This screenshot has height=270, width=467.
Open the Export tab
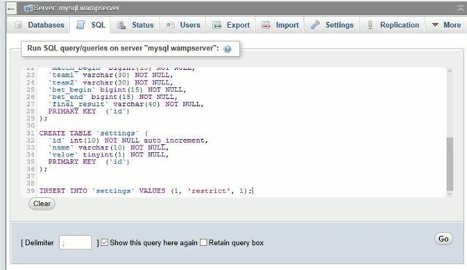pos(231,25)
